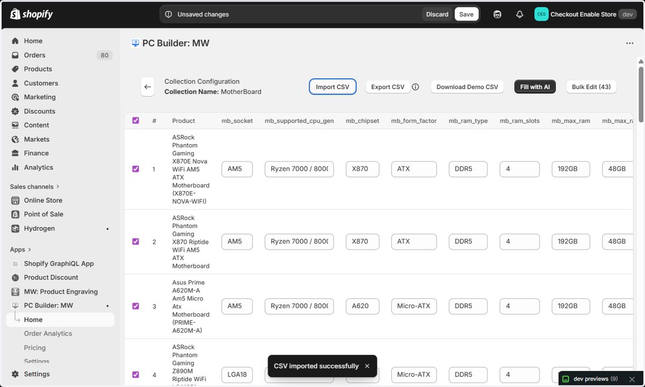Save the unsaved changes
Viewport: 645px width, 387px height.
tap(467, 14)
